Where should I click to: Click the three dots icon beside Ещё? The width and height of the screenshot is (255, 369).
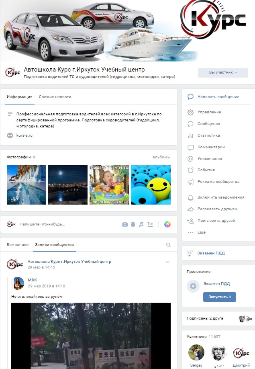click(190, 232)
